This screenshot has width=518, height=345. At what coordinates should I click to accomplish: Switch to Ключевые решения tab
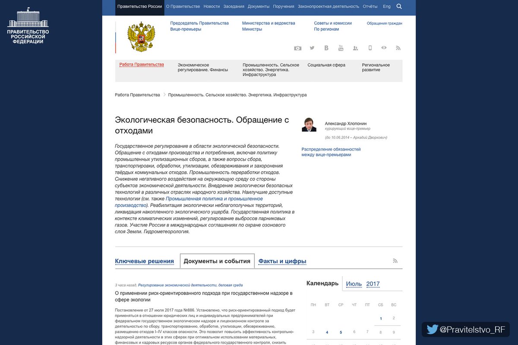(144, 261)
